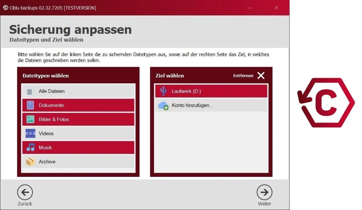
Task: Click the Videos filmstrip icon
Action: point(30,133)
